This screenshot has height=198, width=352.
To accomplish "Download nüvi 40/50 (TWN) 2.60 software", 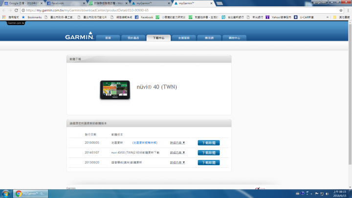I will click(209, 153).
